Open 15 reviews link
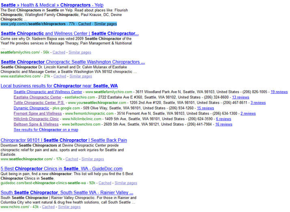The height and width of the screenshot is (212, 290). tap(205, 108)
